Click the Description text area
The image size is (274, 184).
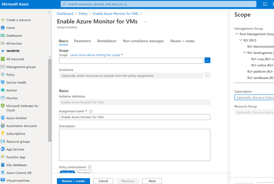135,145
